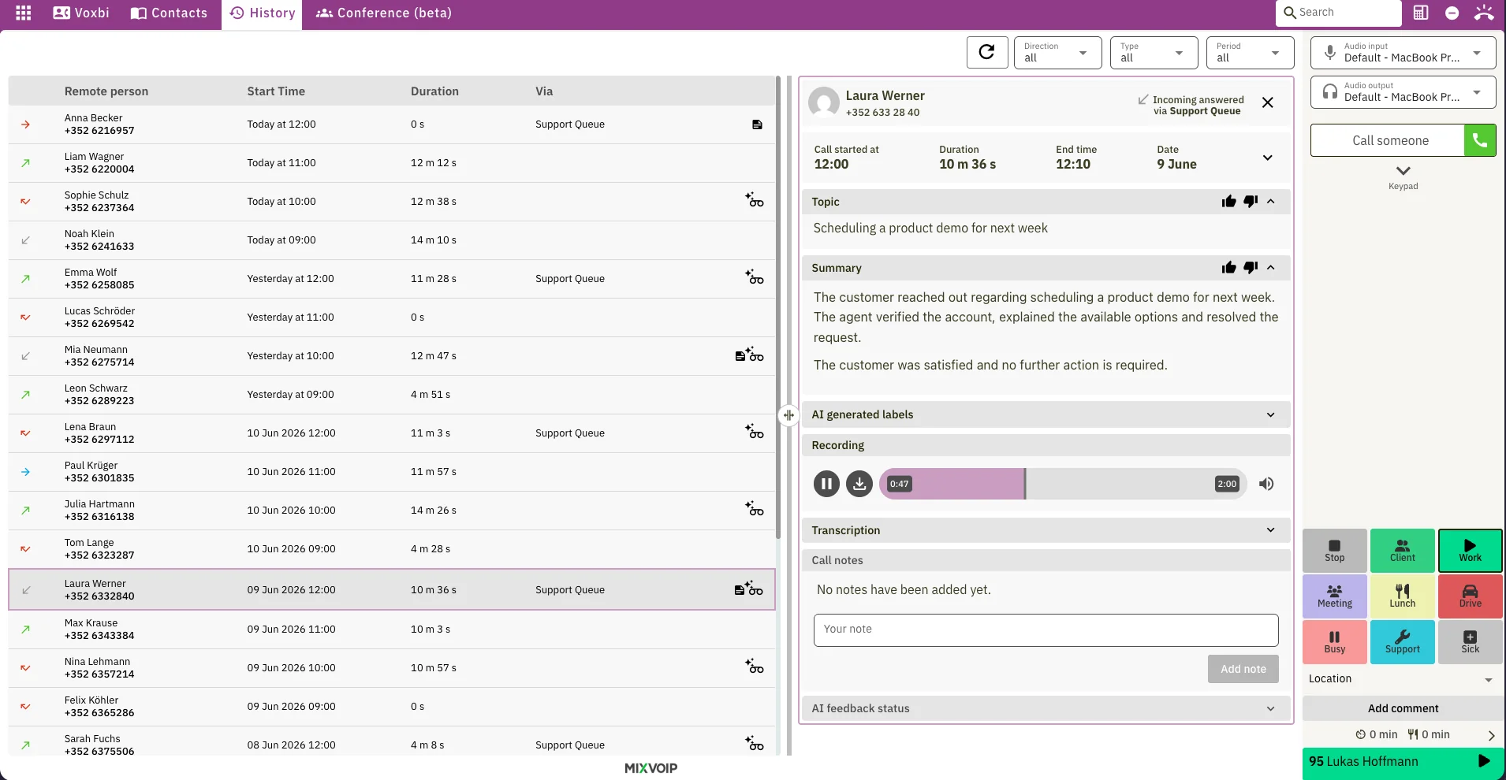Click AI summary icon on Emma Wolf row
Viewport: 1506px width, 780px height.
755,277
